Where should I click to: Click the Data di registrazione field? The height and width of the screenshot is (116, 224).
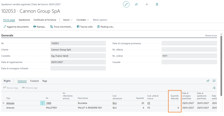coord(78,62)
